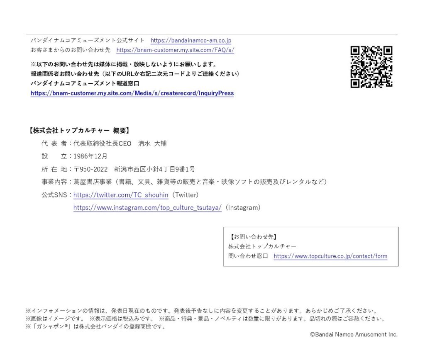425x343 pixels.
Task: Click the (Instagram) label text
Action: (243, 207)
